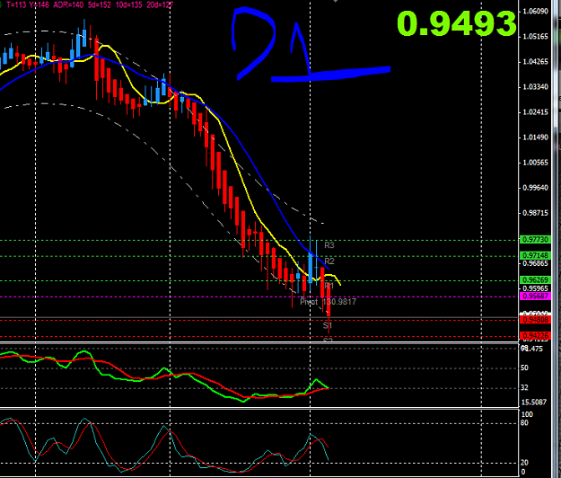Screen dimensions: 561x478
Task: Click the 0.96865 price scale value
Action: 536,263
